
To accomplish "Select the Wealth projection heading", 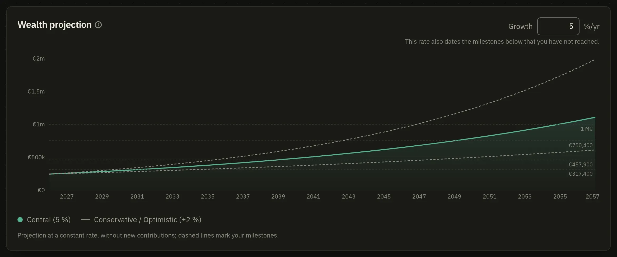I will pos(54,25).
